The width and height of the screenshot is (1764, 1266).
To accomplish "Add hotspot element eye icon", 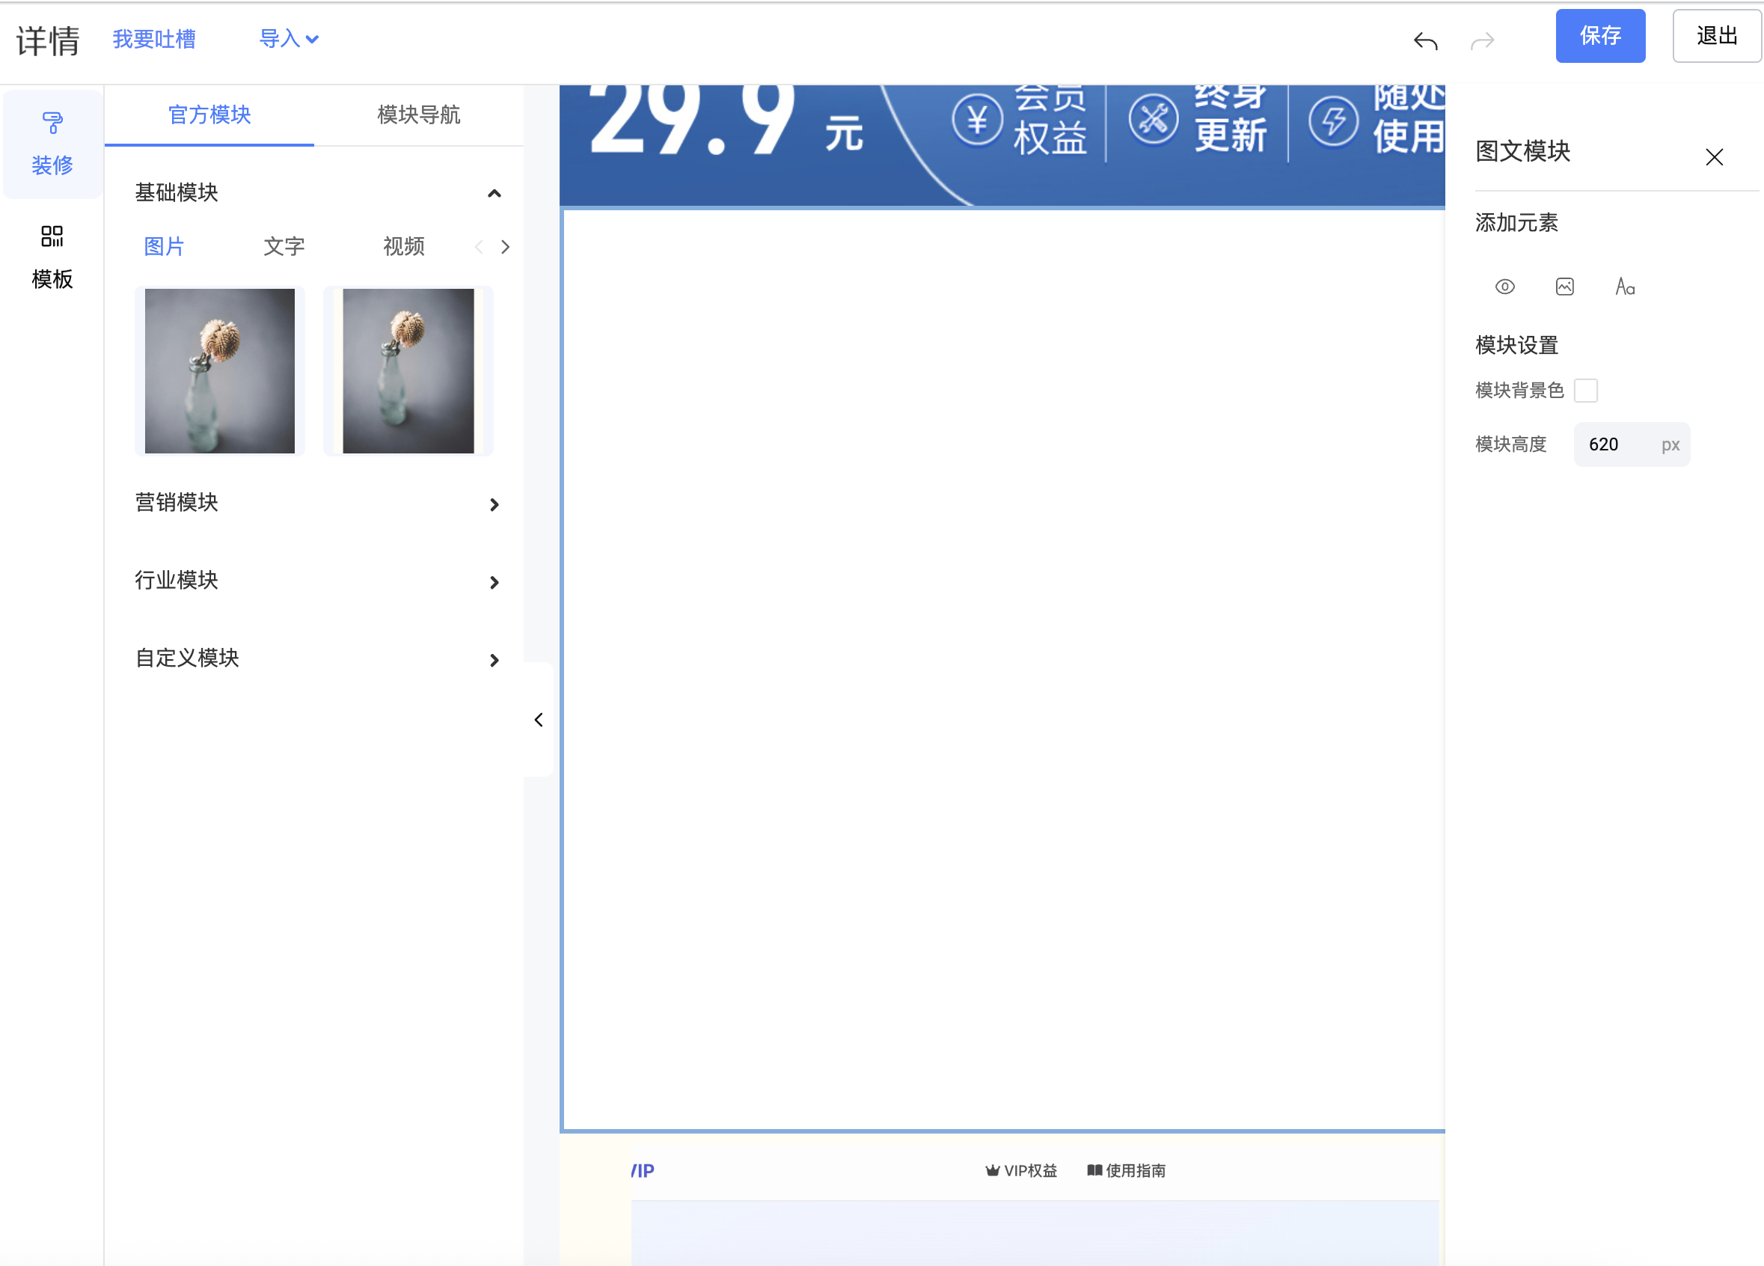I will tap(1504, 287).
